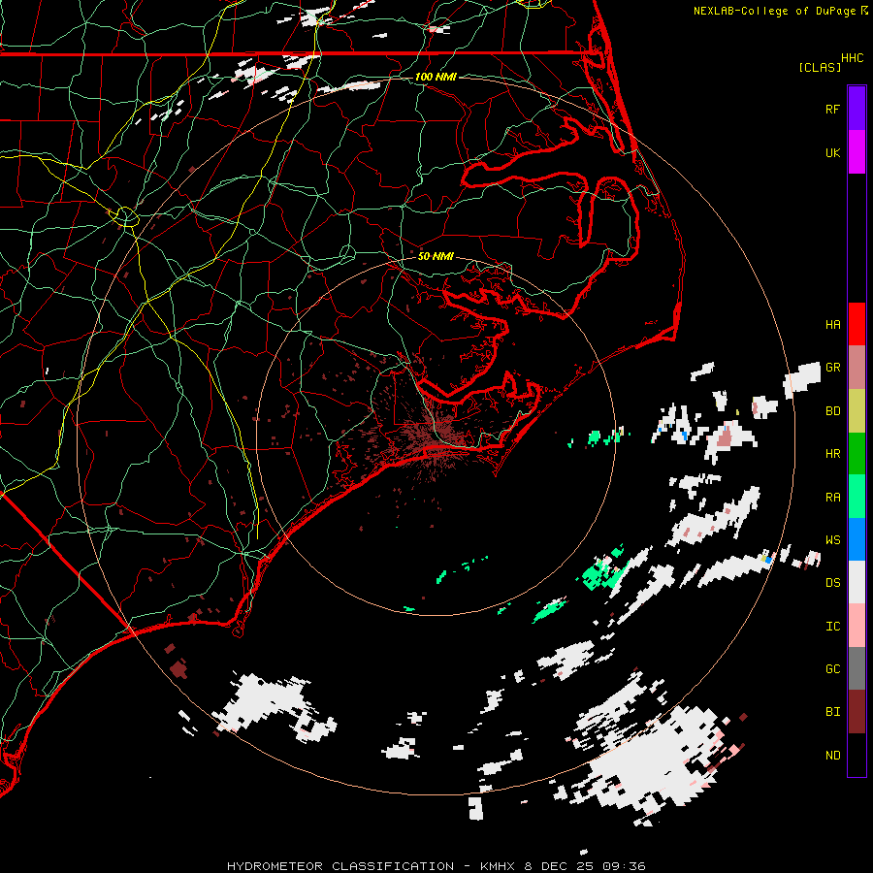
Task: Click the ND black legend swatch
Action: (857, 755)
